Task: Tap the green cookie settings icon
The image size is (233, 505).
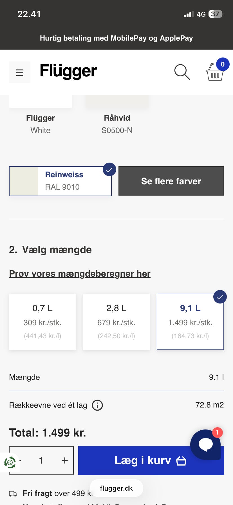Action: tap(10, 462)
